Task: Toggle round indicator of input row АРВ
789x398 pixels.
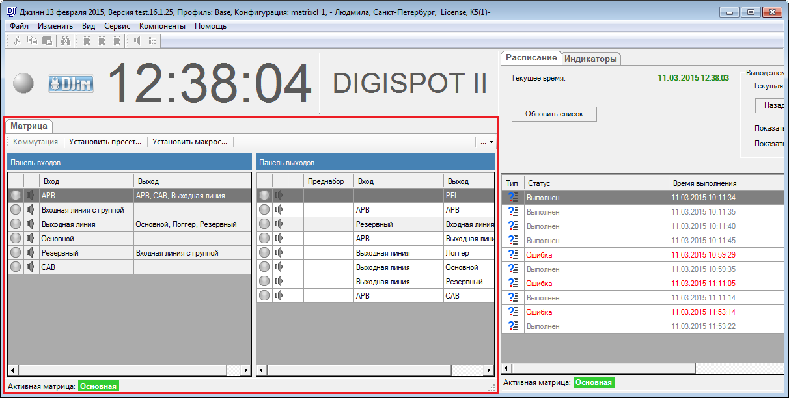Action: coord(16,195)
